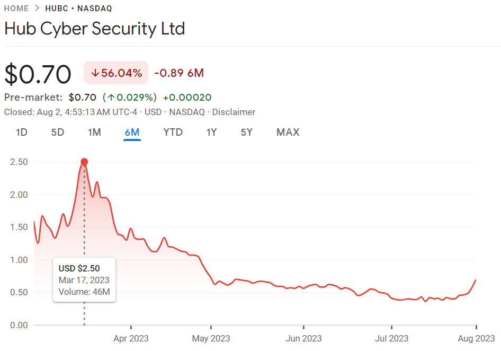Open the MAX historical chart
501x351 pixels.
pos(288,132)
